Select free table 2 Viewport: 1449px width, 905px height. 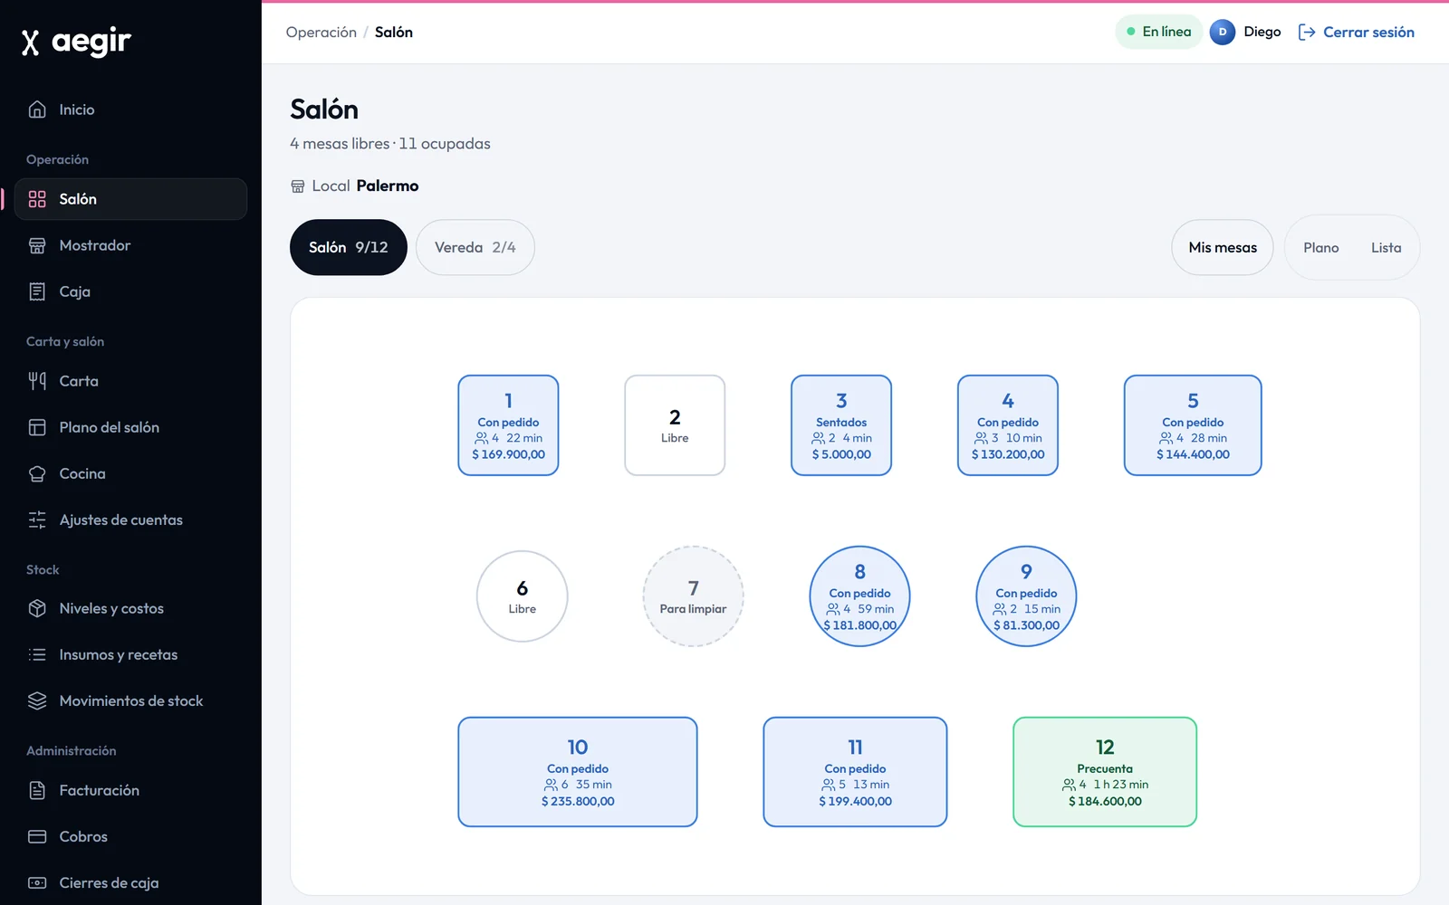(675, 425)
